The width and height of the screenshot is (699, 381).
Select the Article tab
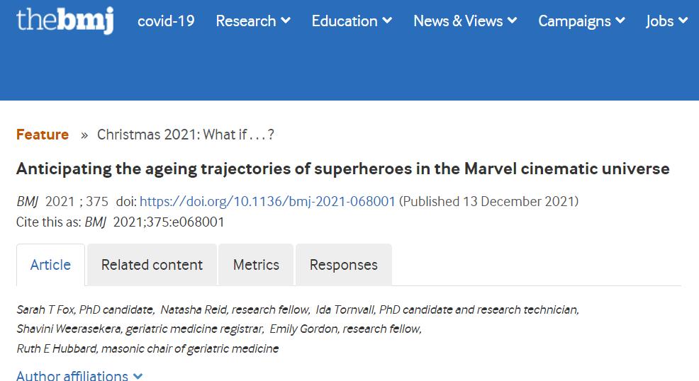(50, 265)
